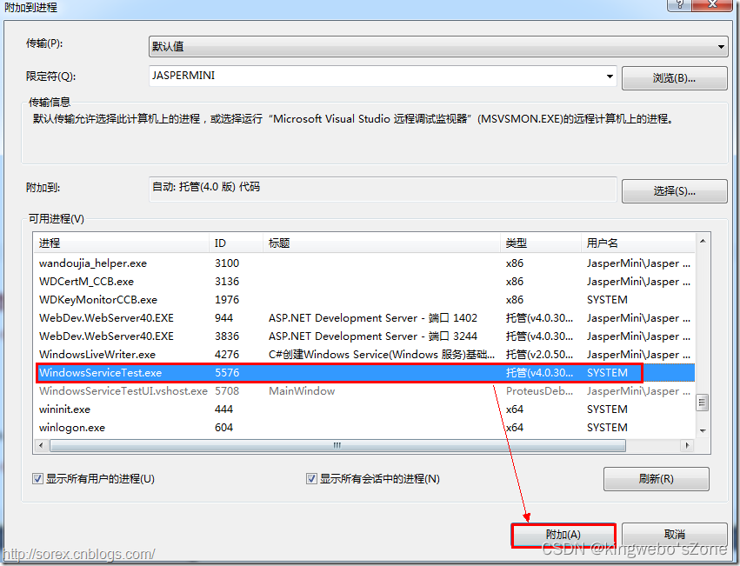Click the 取消 button

(674, 534)
